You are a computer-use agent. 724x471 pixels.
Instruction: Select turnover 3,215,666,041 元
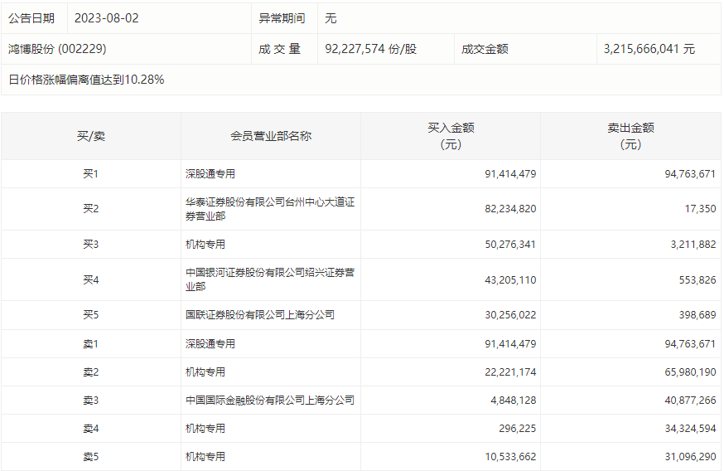point(649,49)
